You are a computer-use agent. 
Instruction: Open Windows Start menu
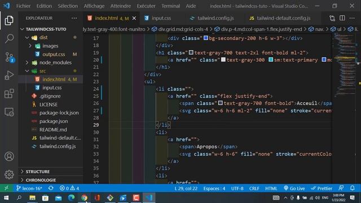[x=6, y=198]
